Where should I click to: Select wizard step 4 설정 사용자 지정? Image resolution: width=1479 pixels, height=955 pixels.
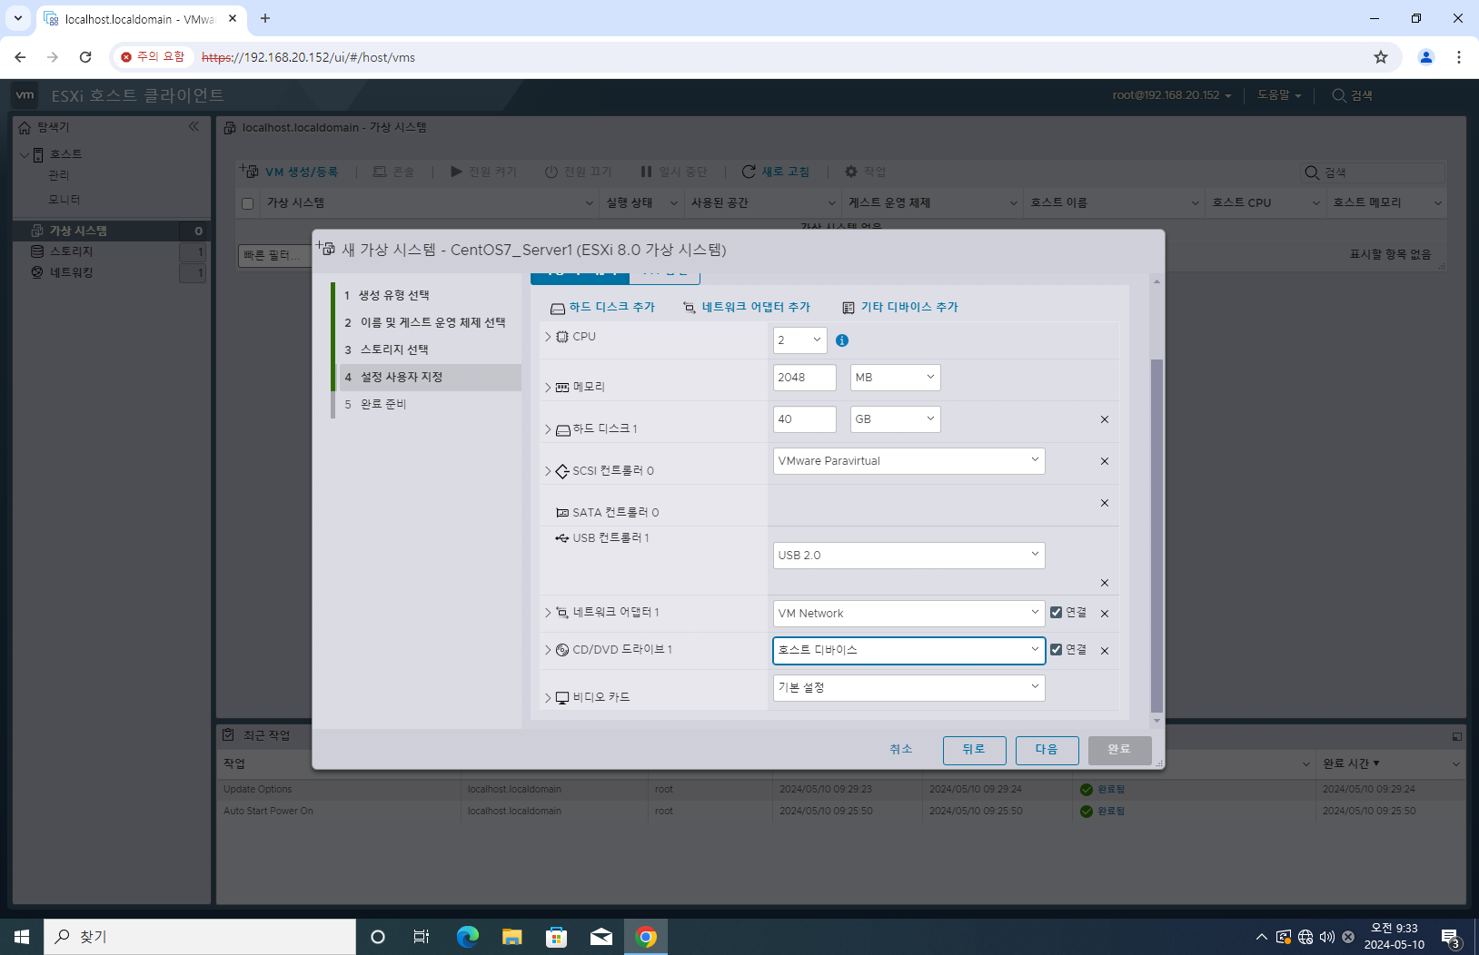tap(428, 378)
